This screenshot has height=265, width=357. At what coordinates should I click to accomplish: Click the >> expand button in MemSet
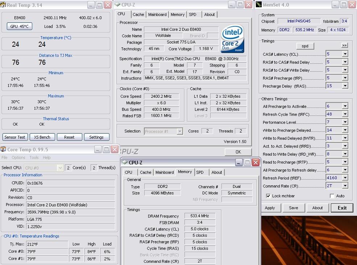pos(344,45)
